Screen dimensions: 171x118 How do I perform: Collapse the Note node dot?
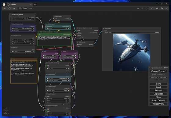(11, 59)
